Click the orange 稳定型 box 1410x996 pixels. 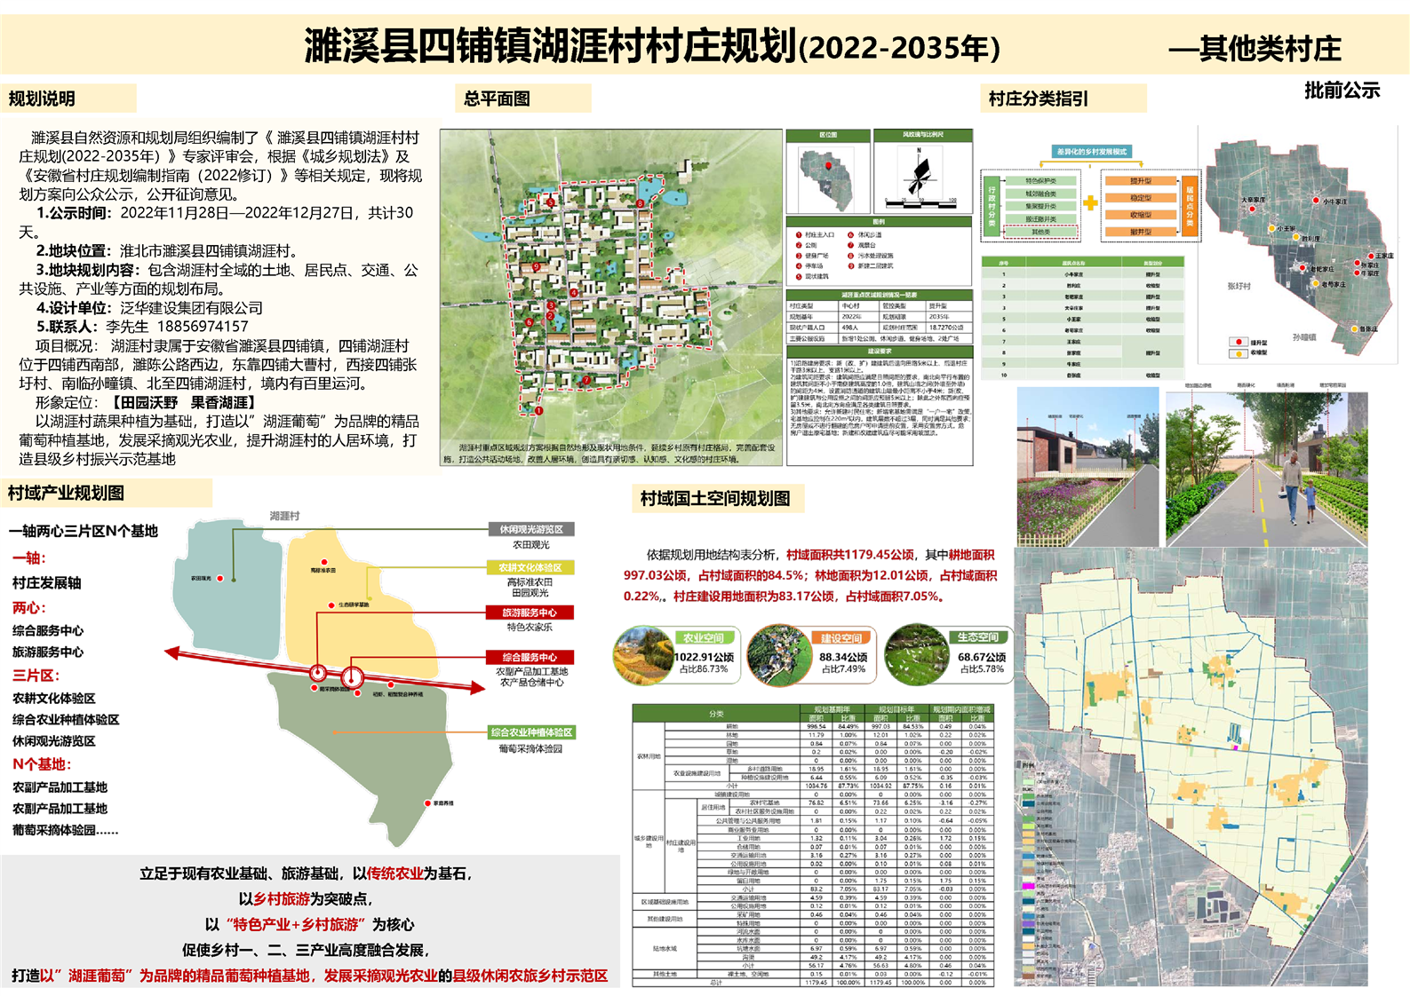click(x=1141, y=198)
